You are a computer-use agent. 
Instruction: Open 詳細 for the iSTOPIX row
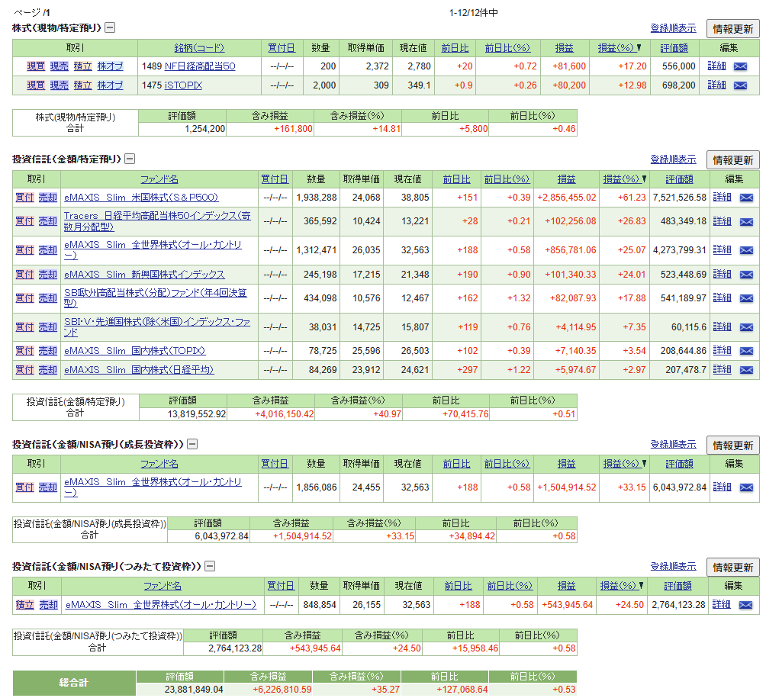point(716,85)
